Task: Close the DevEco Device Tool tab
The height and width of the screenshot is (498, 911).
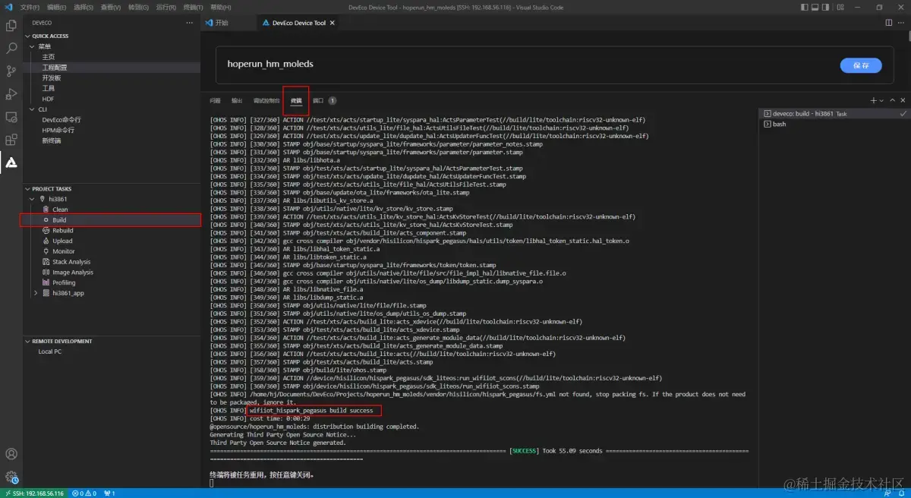Action: (x=334, y=23)
